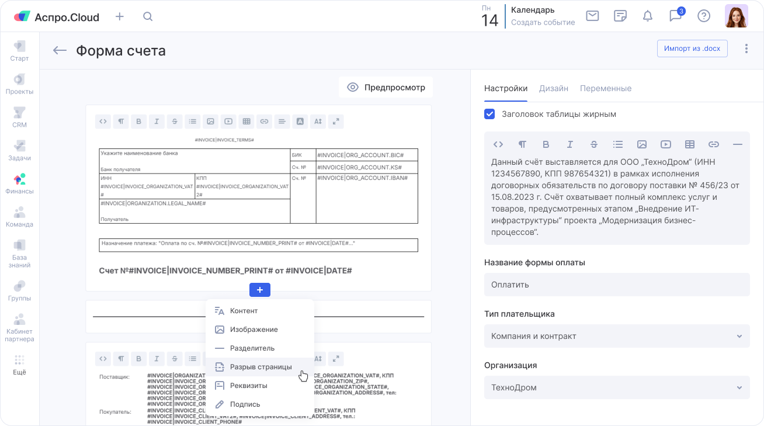Select Разрыв страницы from the insert menu

coord(260,367)
